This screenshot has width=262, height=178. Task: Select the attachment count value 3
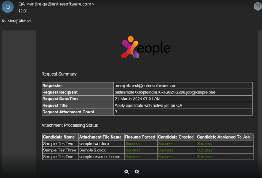coord(116,112)
